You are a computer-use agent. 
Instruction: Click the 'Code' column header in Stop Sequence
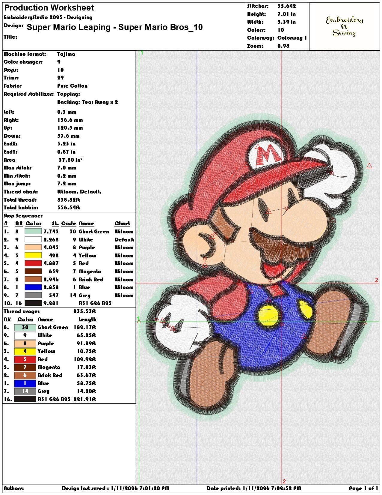point(69,223)
